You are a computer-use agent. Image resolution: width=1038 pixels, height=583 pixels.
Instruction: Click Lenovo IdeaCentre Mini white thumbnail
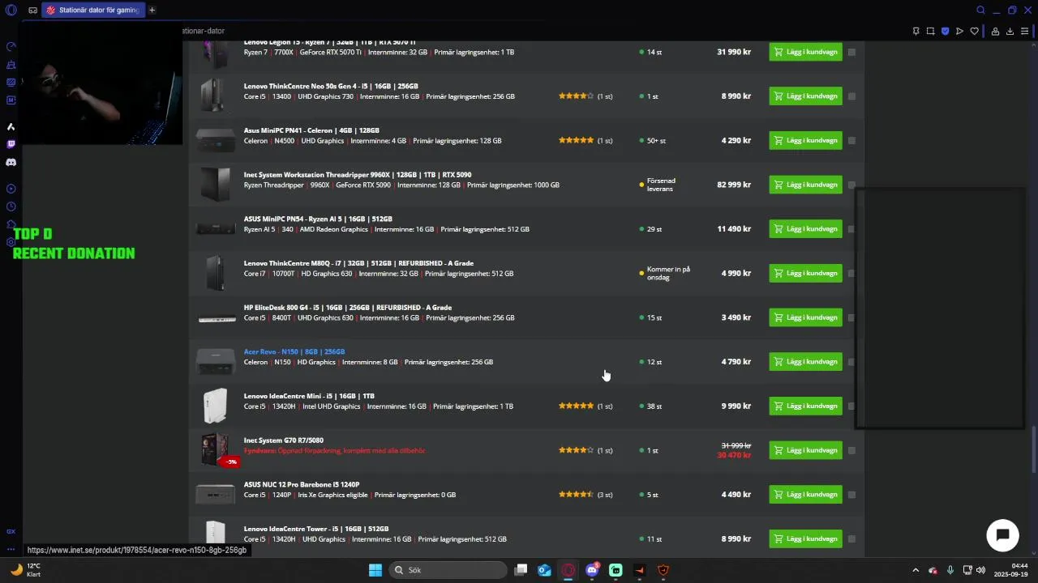click(x=216, y=406)
